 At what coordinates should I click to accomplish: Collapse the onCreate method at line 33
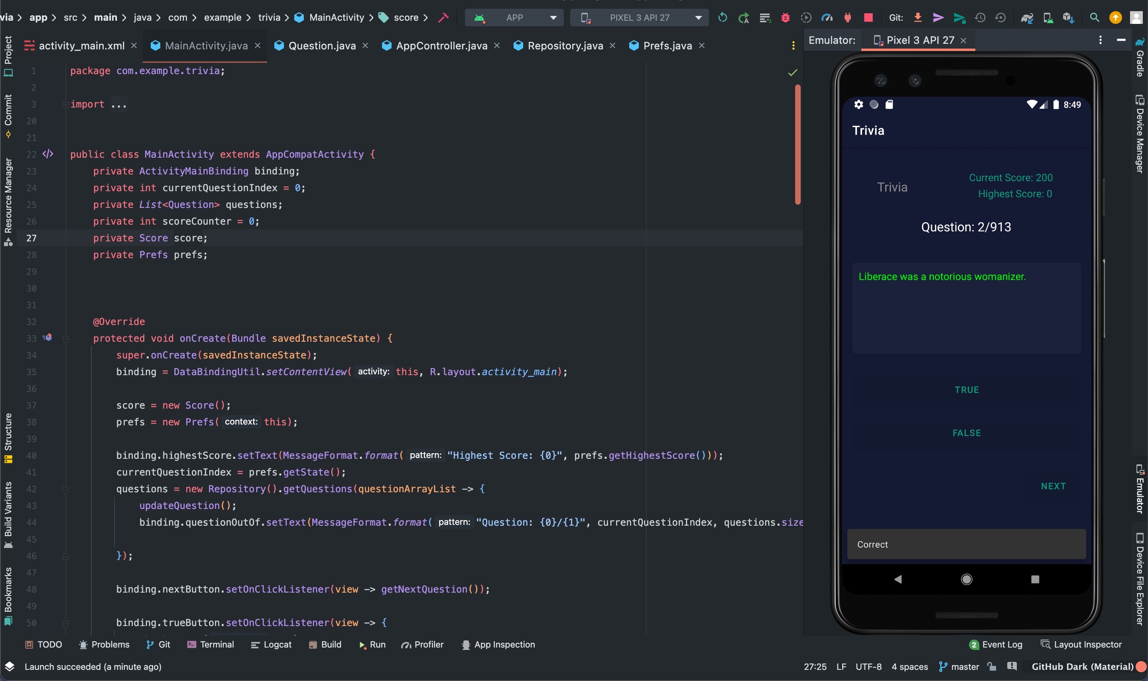[x=66, y=339]
